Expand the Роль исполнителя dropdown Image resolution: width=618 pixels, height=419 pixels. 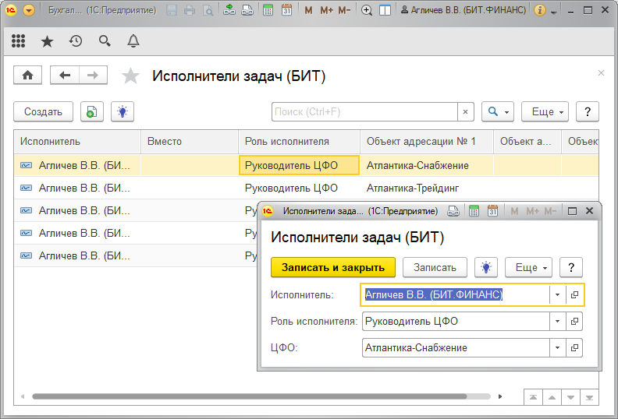point(557,321)
